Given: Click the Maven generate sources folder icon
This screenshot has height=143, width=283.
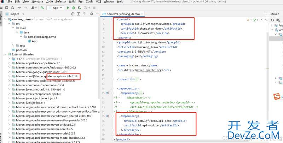Looking at the screenshot, I should tap(278, 20).
